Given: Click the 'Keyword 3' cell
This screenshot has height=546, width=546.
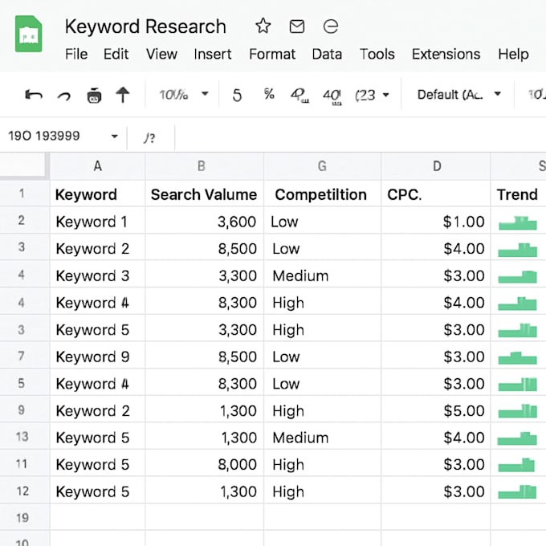Looking at the screenshot, I should coord(97,275).
